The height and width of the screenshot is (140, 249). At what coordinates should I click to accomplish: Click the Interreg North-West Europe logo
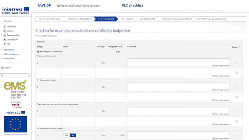16,10
